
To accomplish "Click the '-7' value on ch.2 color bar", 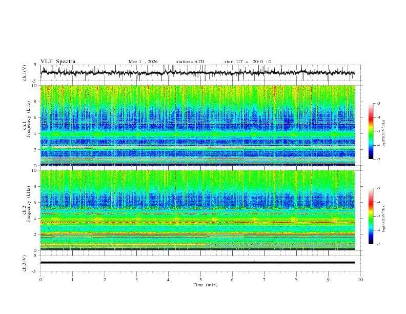I will click(378, 244).
